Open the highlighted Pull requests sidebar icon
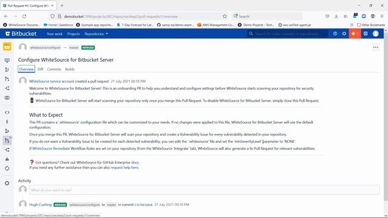 point(7,140)
